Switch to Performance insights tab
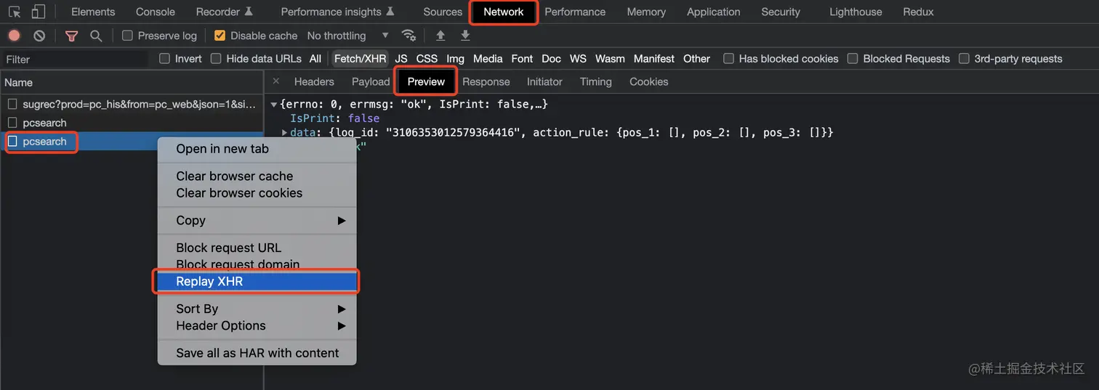The image size is (1099, 390). click(x=337, y=12)
